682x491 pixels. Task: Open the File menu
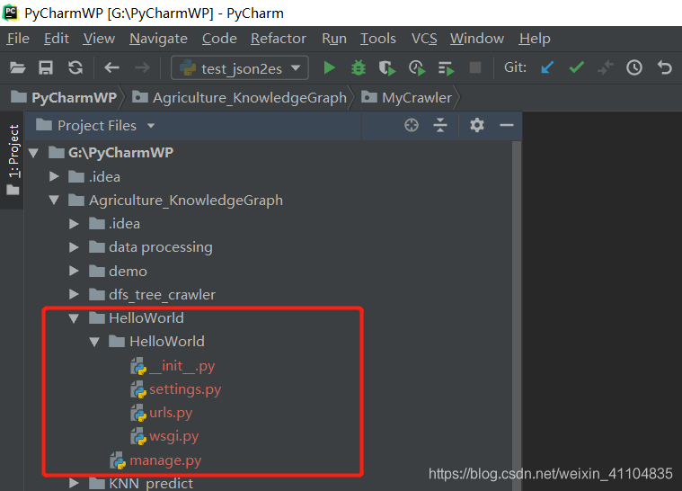click(18, 39)
